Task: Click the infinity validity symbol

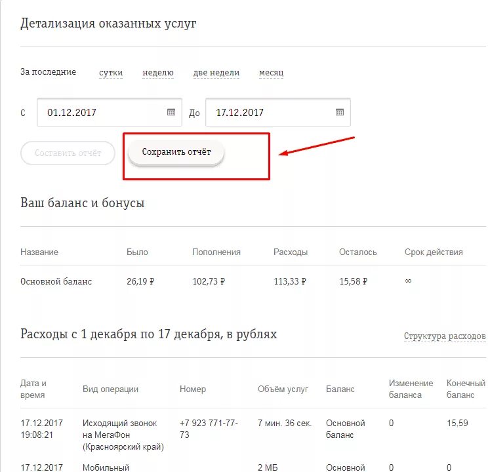Action: tap(408, 281)
